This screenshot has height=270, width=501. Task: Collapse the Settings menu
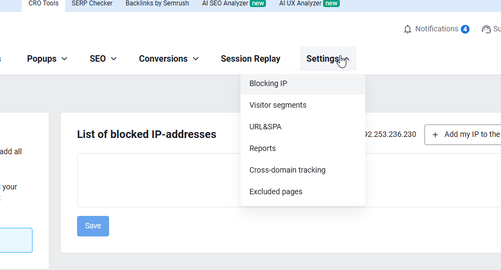coord(328,59)
